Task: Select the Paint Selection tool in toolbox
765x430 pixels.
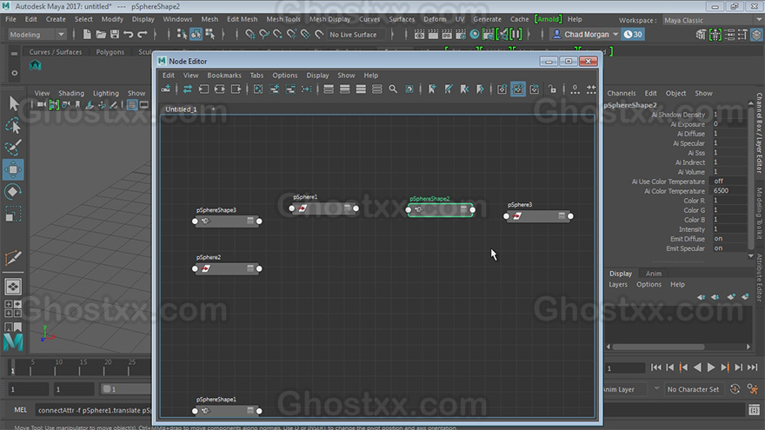Action: point(13,147)
